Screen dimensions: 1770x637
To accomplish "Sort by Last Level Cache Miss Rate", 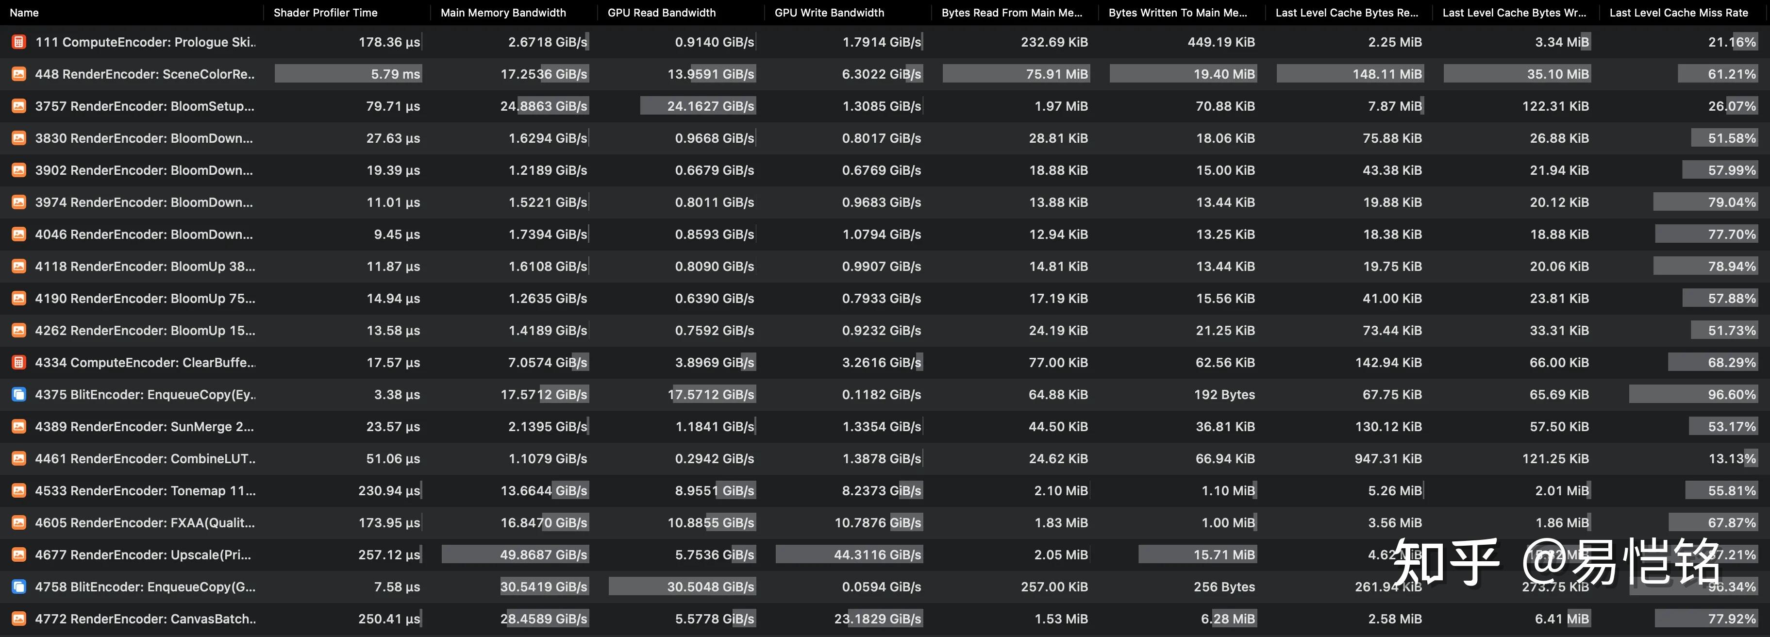I will 1678,12.
